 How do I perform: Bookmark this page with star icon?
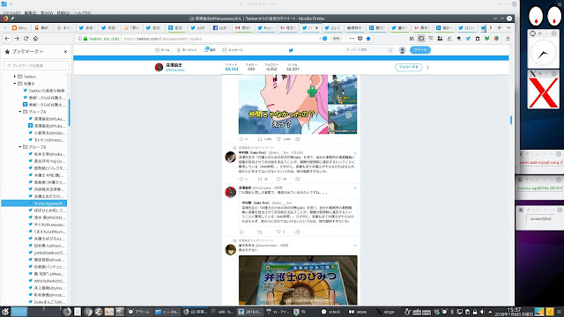[368, 39]
